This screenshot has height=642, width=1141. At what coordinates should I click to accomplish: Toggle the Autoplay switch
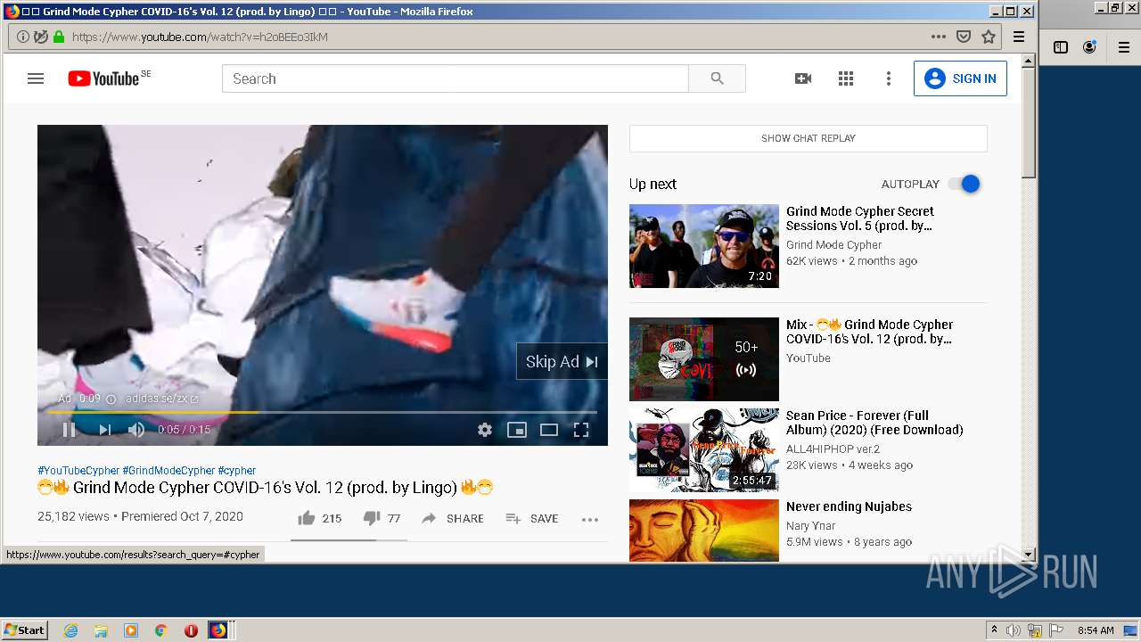coord(965,184)
